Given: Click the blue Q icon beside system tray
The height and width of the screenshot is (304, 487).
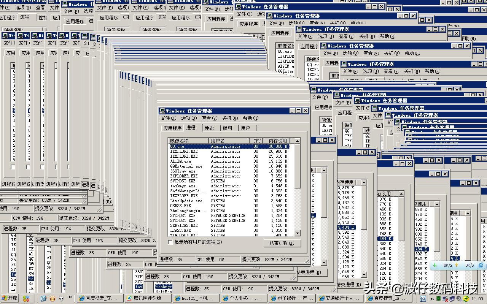Looking at the screenshot, I should [423, 299].
